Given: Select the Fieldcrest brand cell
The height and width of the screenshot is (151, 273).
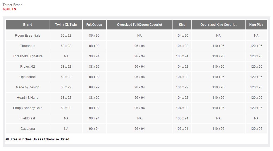Looking at the screenshot, I should pos(28,118).
